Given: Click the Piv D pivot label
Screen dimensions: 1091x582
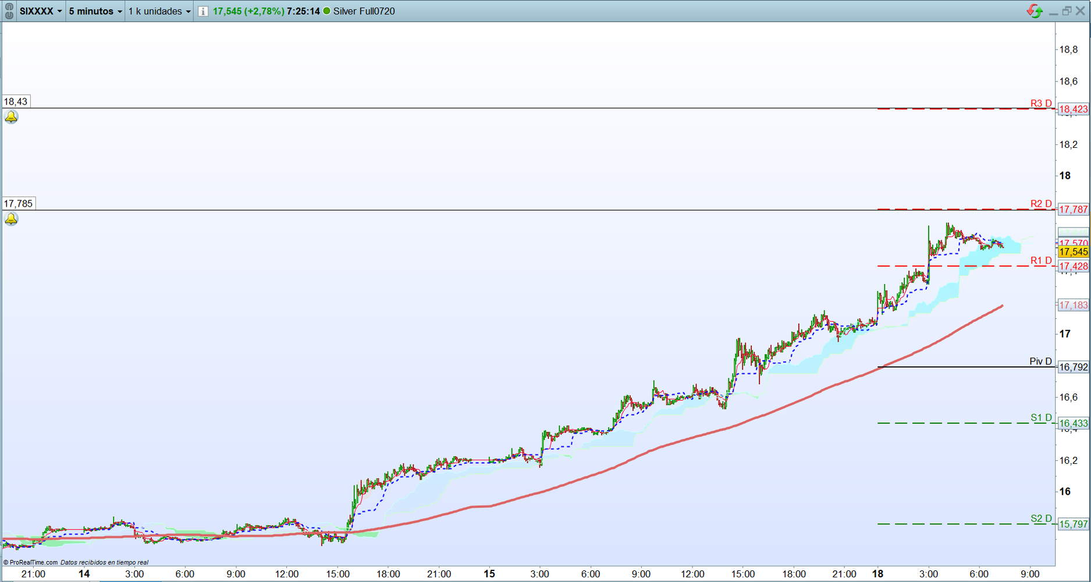Looking at the screenshot, I should 1040,361.
